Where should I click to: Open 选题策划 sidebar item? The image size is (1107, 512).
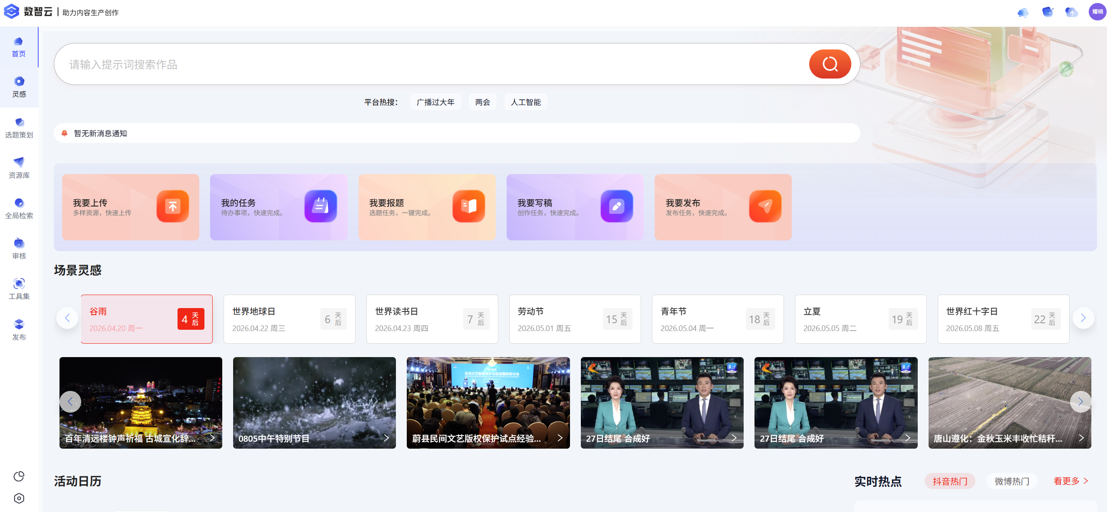pos(19,128)
